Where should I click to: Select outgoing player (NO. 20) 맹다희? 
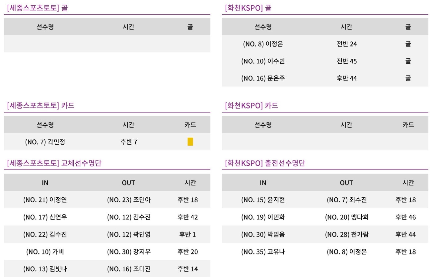(x=347, y=217)
